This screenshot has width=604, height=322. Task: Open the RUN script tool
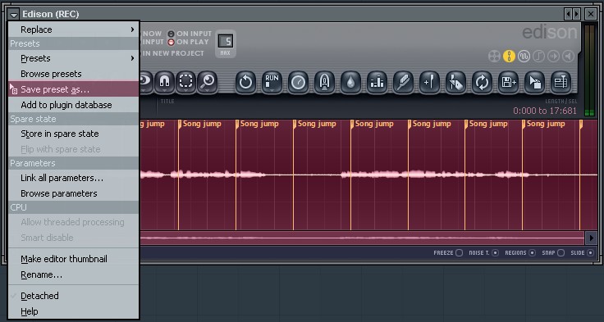(272, 82)
